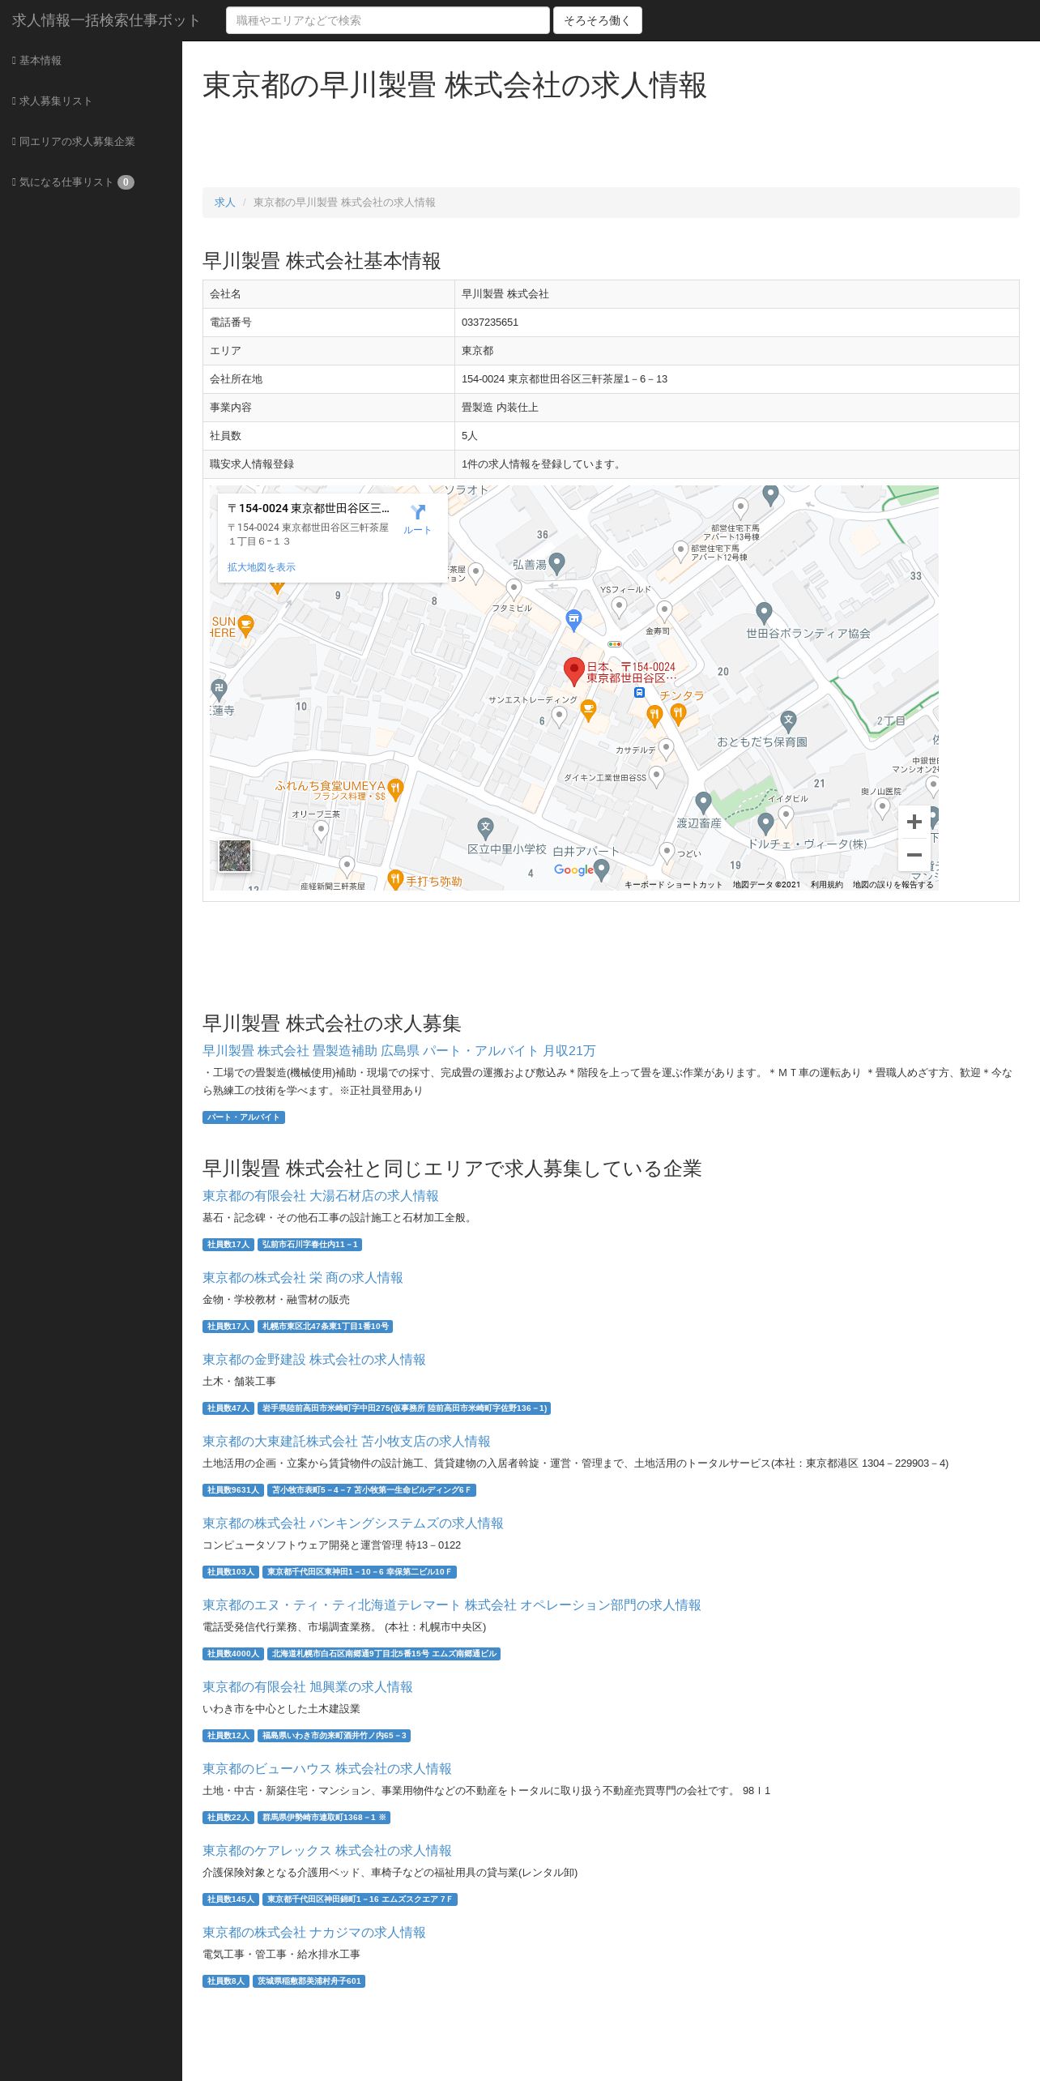Select the 弘善湯 map marker
1040x2081 pixels.
556,562
